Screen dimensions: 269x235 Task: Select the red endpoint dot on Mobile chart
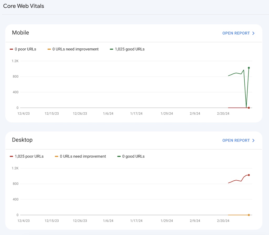pyautogui.click(x=249, y=108)
